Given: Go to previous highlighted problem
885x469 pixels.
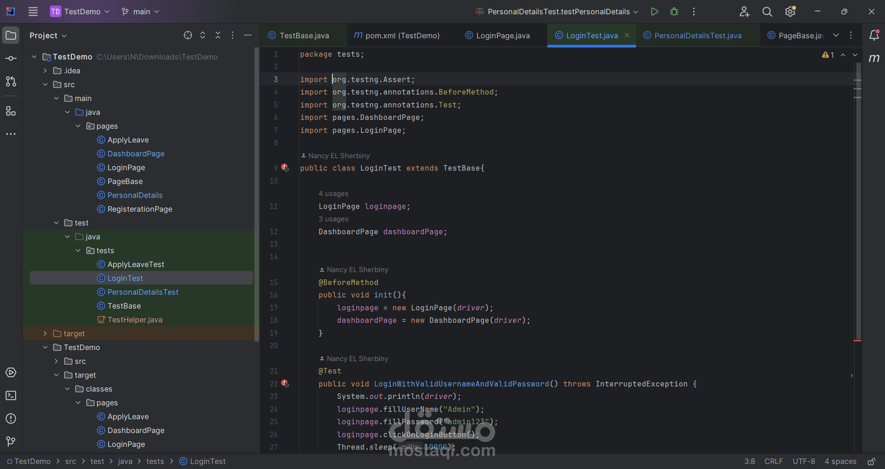Looking at the screenshot, I should (x=843, y=55).
